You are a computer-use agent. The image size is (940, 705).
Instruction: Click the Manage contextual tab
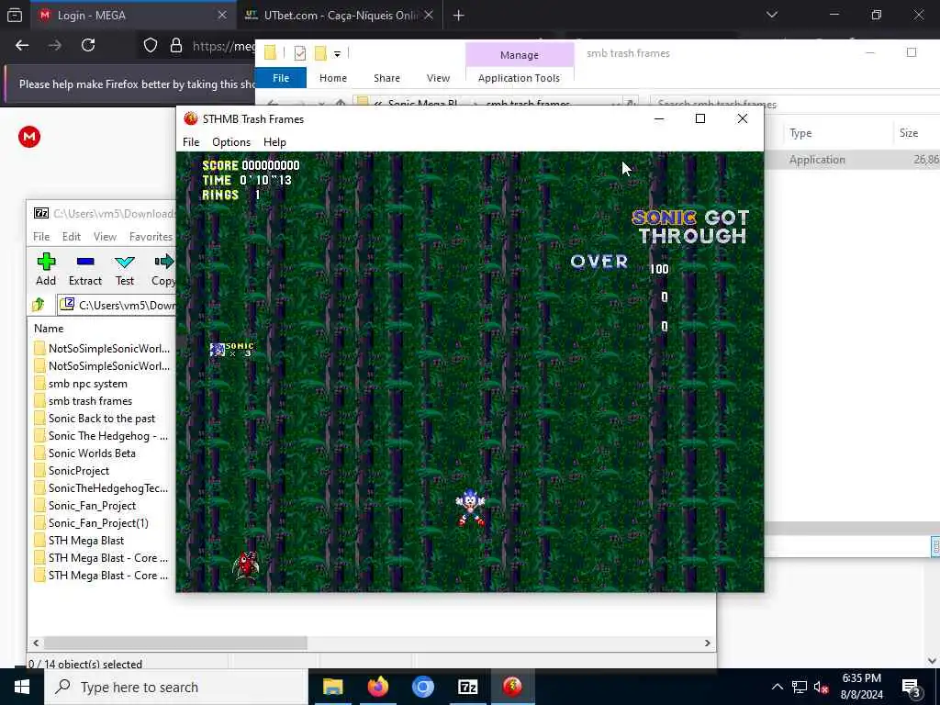pyautogui.click(x=520, y=55)
